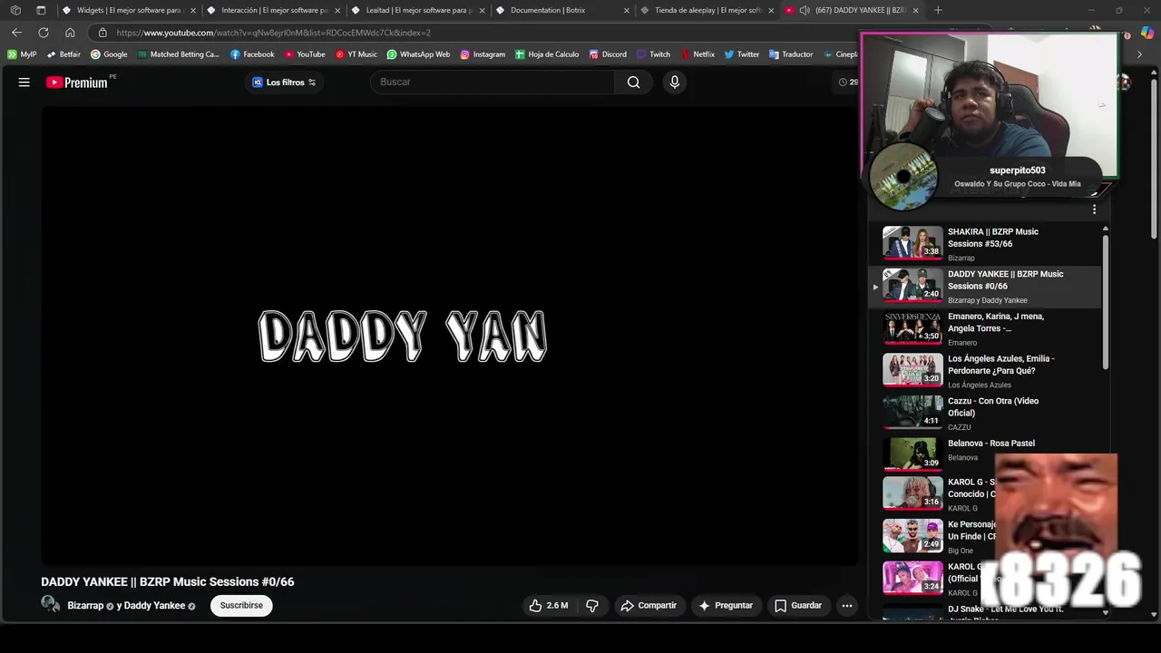Click the Guardar save button
The height and width of the screenshot is (653, 1161).
pyautogui.click(x=798, y=605)
